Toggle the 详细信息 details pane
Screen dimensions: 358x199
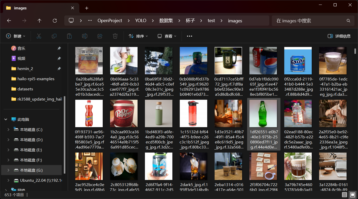339,36
